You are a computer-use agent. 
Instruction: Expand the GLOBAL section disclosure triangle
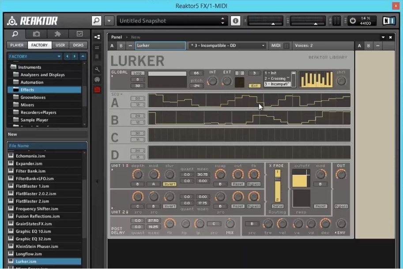pyautogui.click(x=112, y=76)
